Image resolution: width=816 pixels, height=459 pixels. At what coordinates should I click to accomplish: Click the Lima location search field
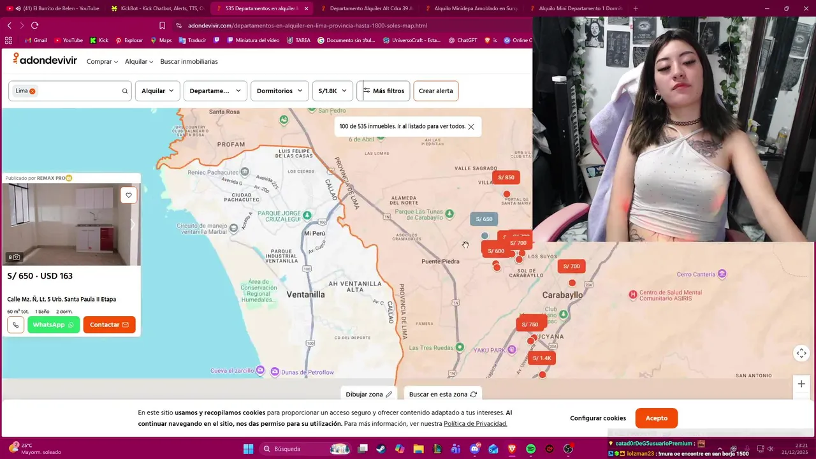(69, 91)
